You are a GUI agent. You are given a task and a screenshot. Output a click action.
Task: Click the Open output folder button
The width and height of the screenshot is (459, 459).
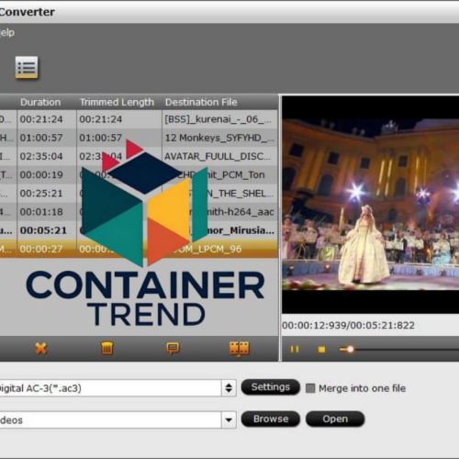click(335, 419)
